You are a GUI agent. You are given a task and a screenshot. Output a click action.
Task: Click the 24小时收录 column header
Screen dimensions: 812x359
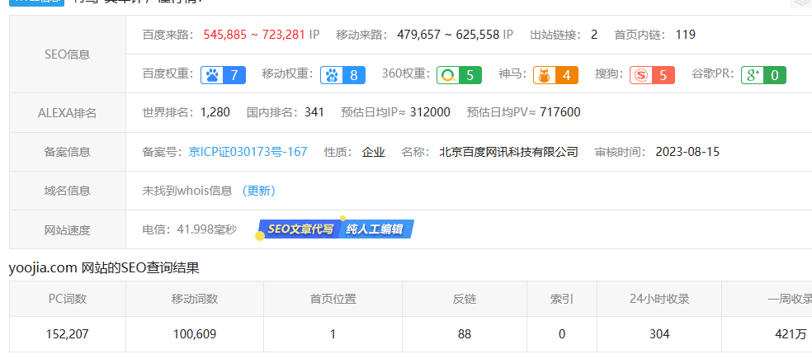659,299
